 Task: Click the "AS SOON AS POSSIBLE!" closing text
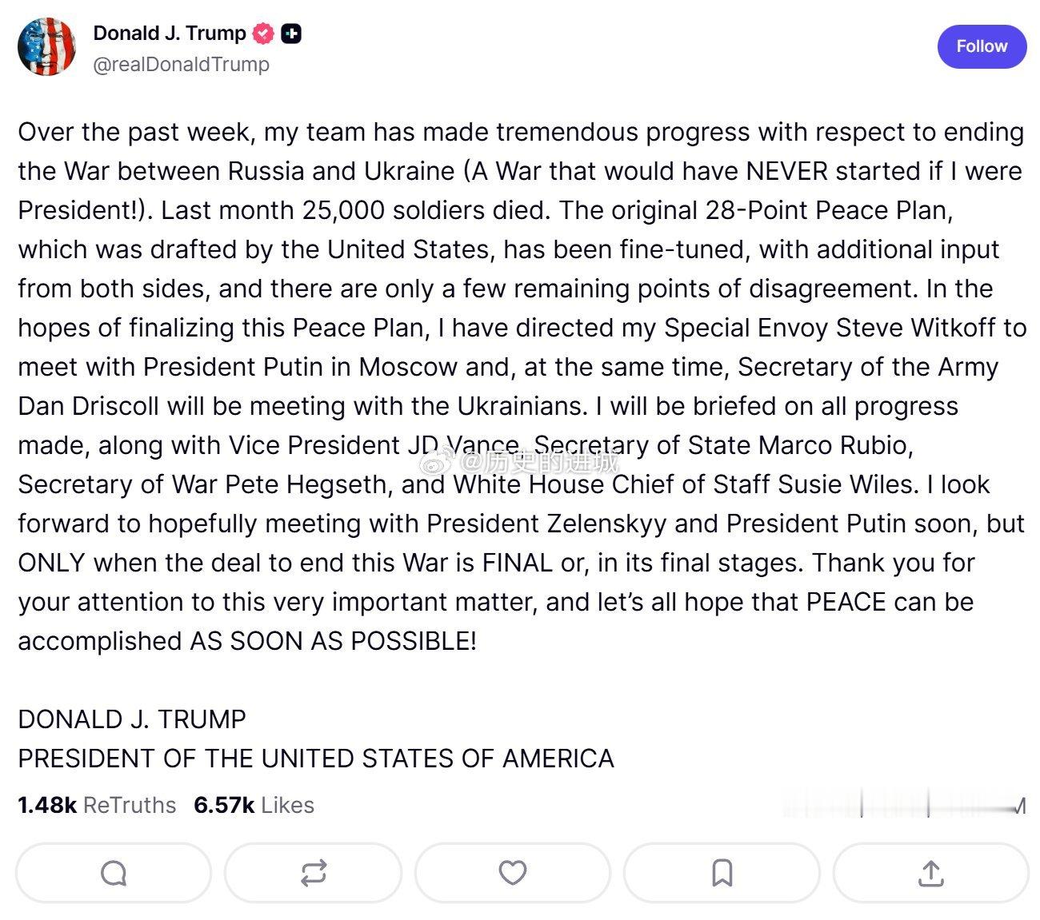[x=333, y=641]
